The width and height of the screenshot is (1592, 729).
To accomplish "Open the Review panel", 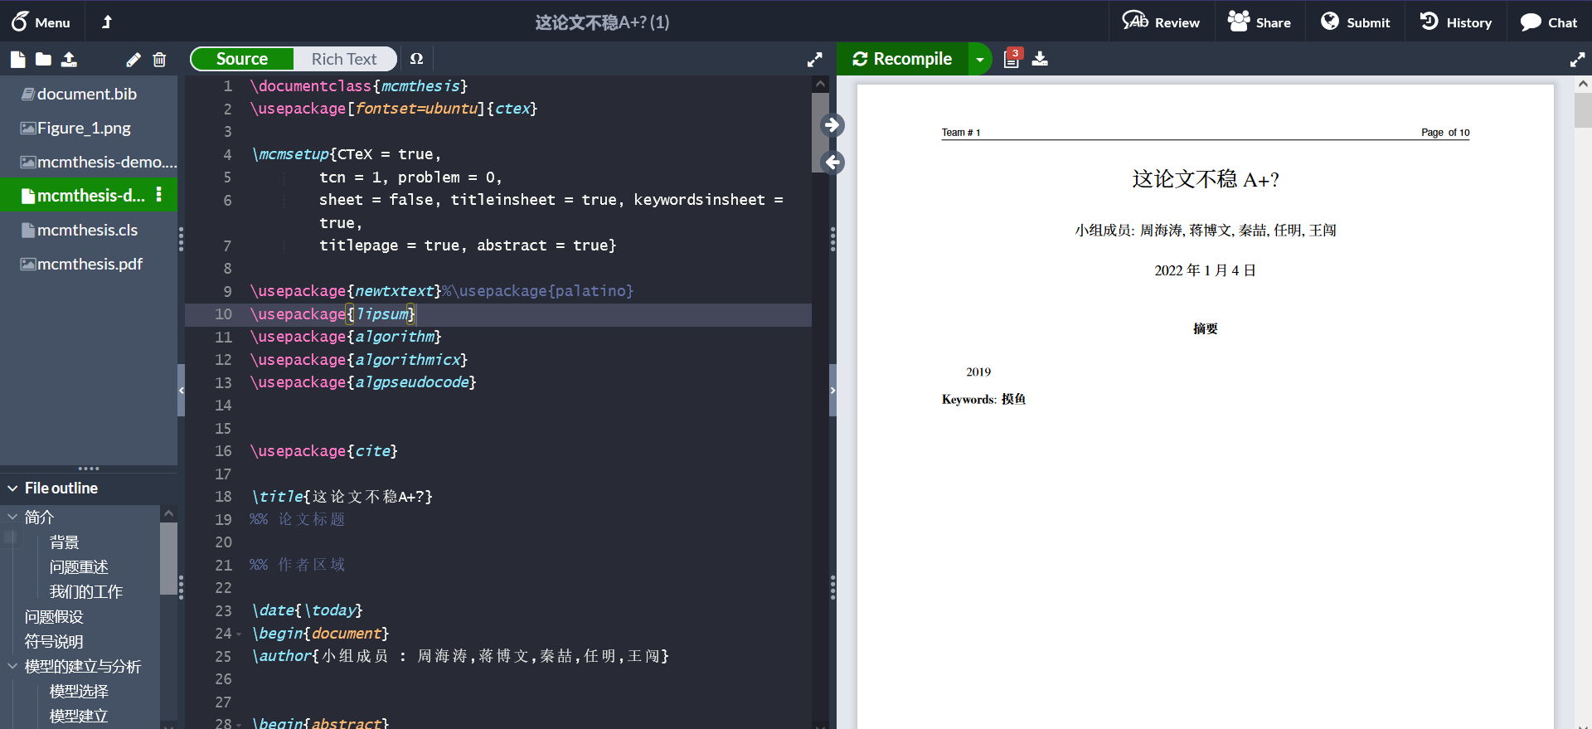I will pyautogui.click(x=1161, y=22).
